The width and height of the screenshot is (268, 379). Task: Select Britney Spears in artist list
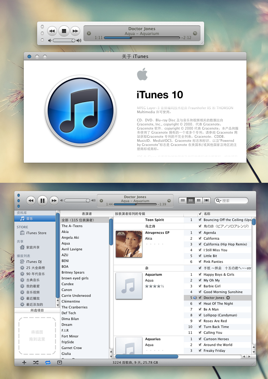click(85, 273)
